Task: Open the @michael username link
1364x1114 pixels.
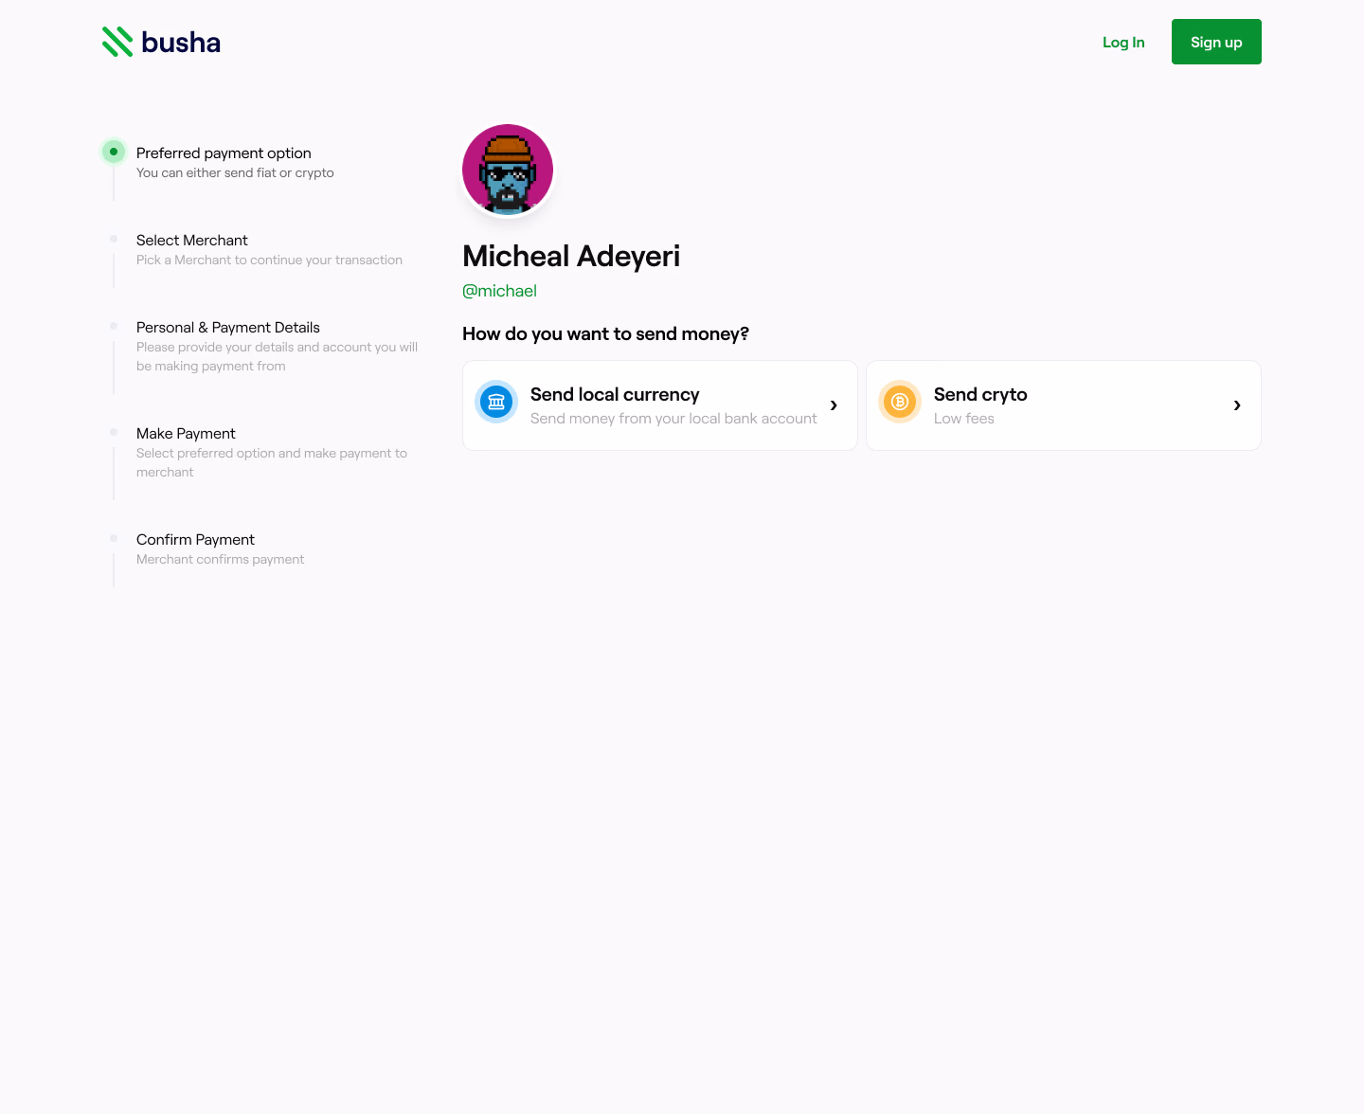Action: pyautogui.click(x=499, y=291)
